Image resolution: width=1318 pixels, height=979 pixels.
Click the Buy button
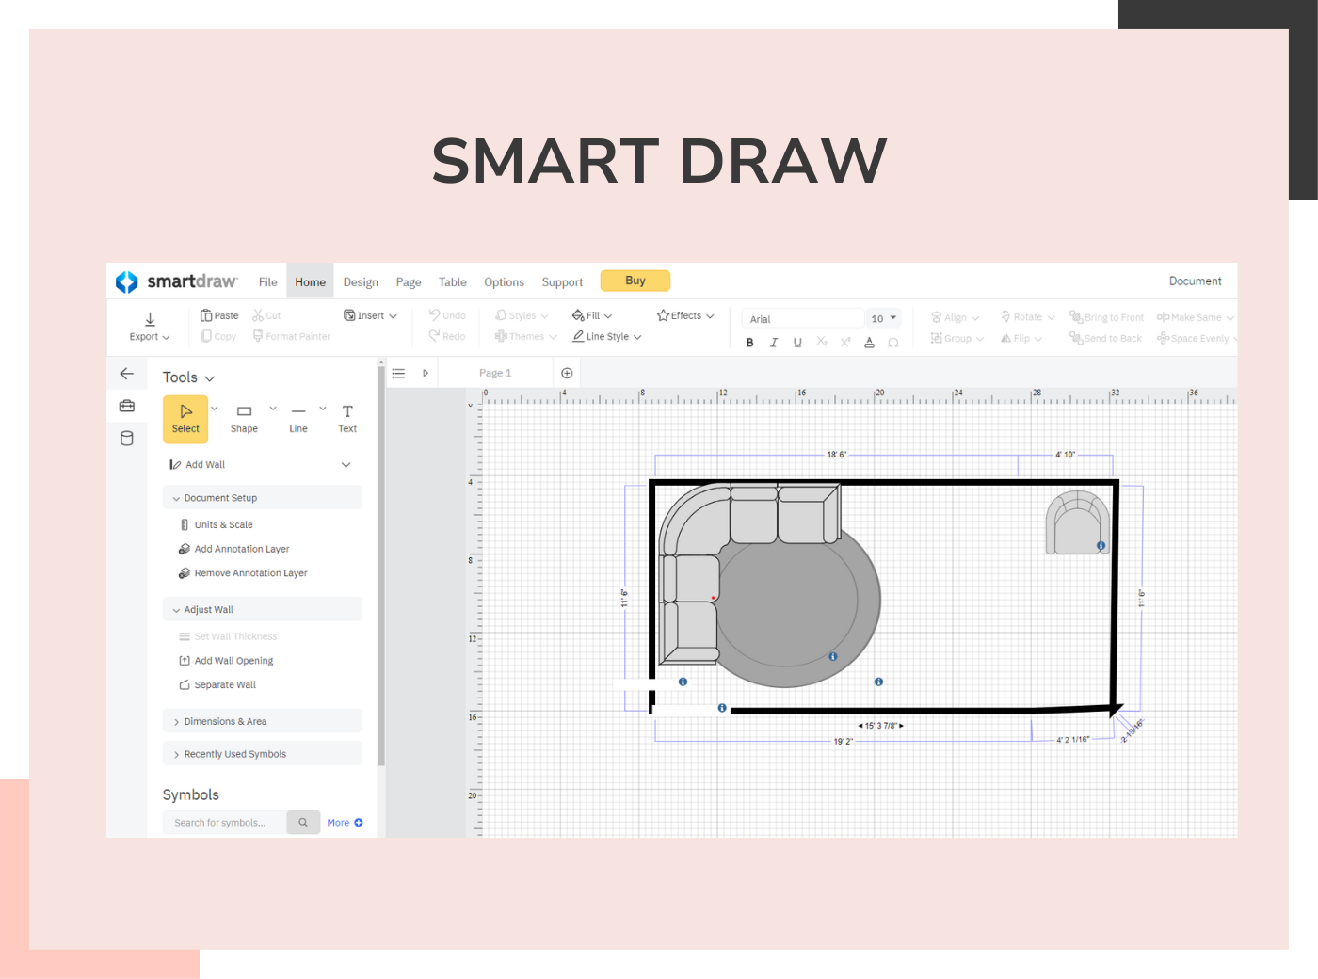(x=635, y=280)
